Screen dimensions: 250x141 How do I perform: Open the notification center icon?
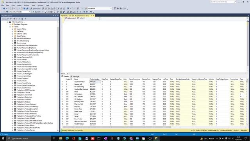[x=246, y=138]
